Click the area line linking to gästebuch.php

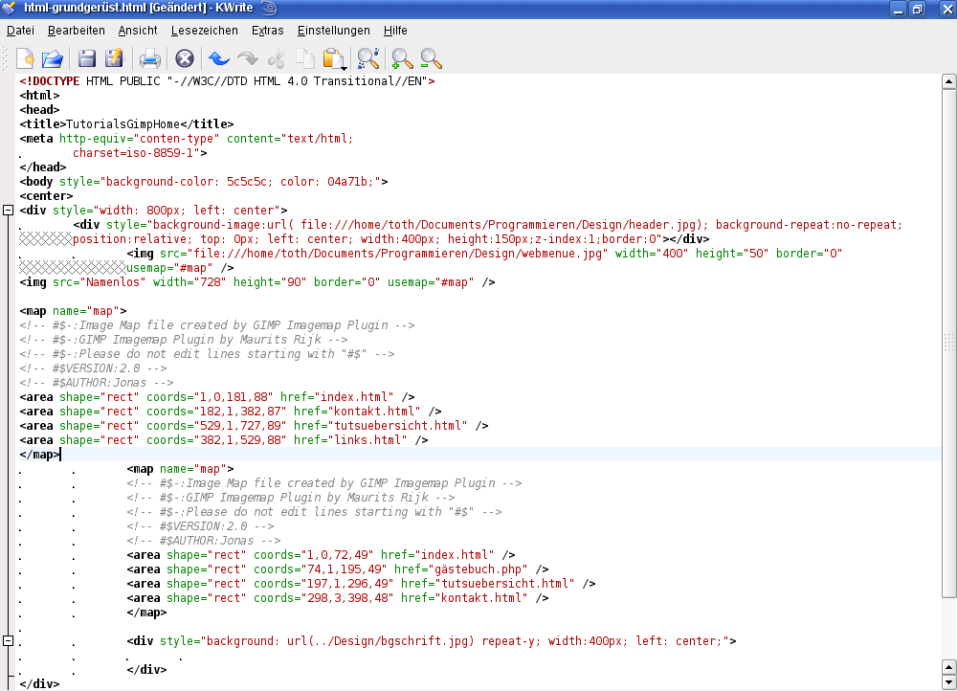(338, 569)
